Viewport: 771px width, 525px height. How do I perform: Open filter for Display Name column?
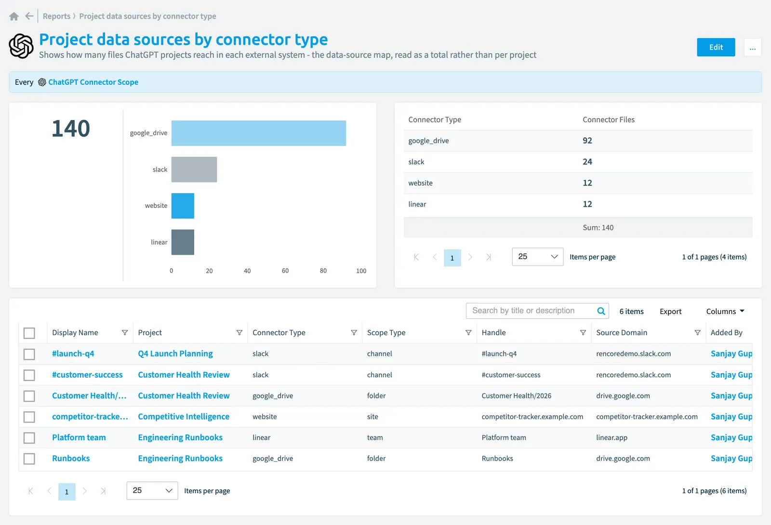[125, 333]
